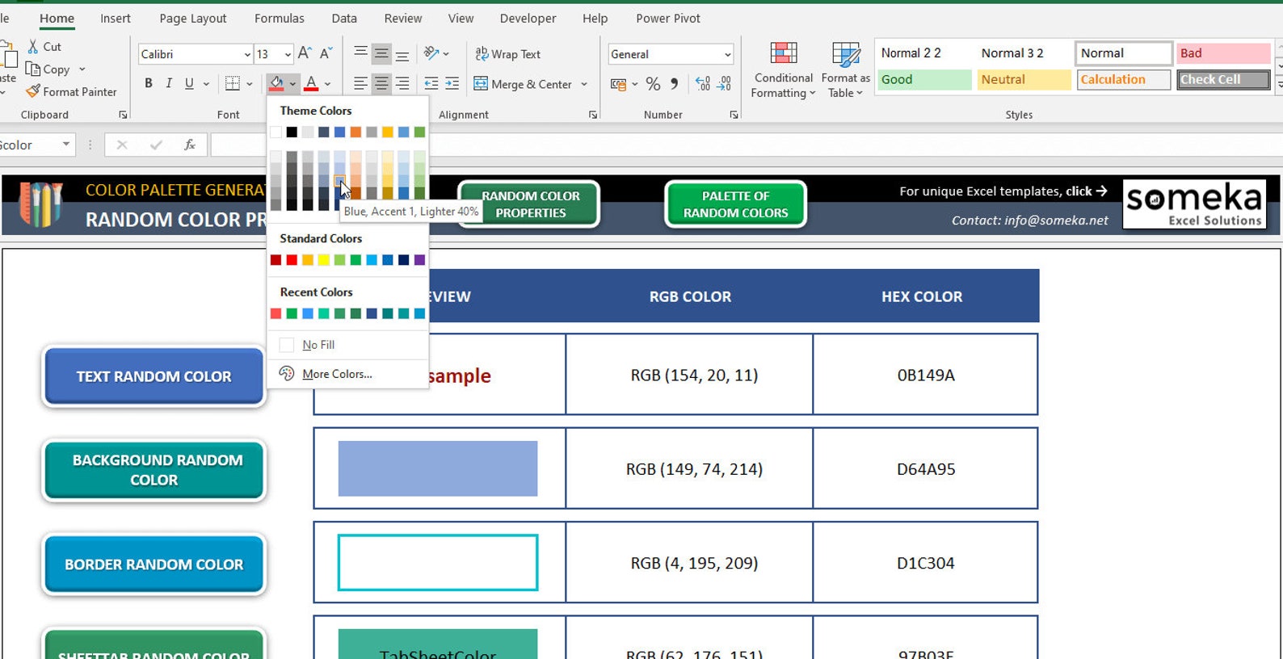Apply Comma Style number format
Image resolution: width=1283 pixels, height=659 pixels.
674,83
